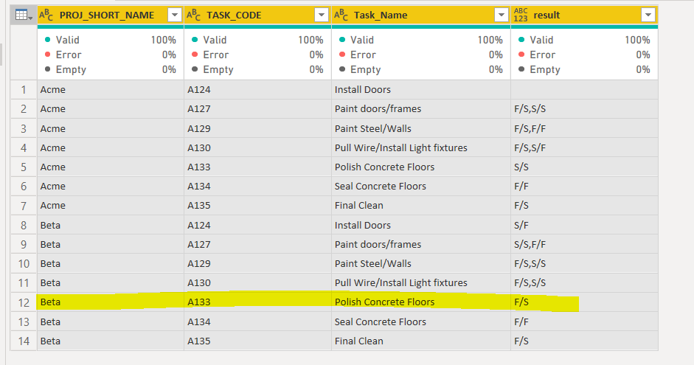
Task: Click the F/S,S/S result in row 11
Action: coord(584,283)
